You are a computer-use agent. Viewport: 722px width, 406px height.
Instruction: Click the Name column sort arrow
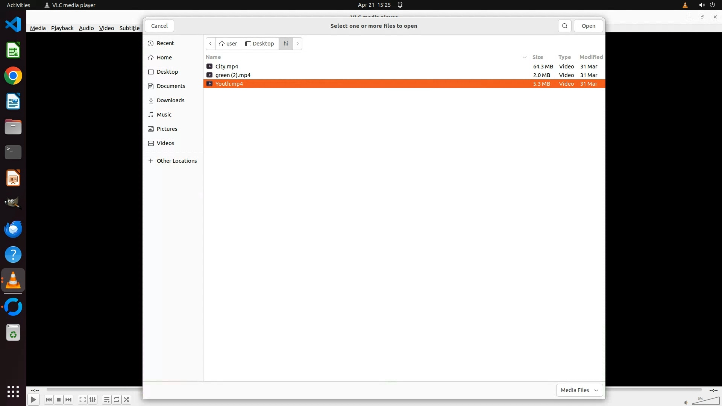pyautogui.click(x=524, y=57)
